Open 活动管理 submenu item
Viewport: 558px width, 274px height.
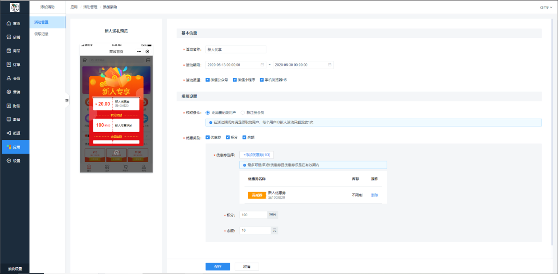click(47, 22)
